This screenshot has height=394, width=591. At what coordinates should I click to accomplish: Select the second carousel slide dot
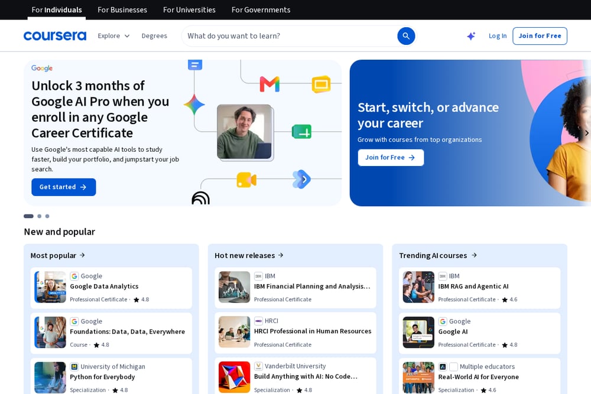pos(39,216)
